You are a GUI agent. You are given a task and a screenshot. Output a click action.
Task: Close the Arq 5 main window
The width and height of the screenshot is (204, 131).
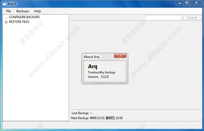pyautogui.click(x=196, y=3)
